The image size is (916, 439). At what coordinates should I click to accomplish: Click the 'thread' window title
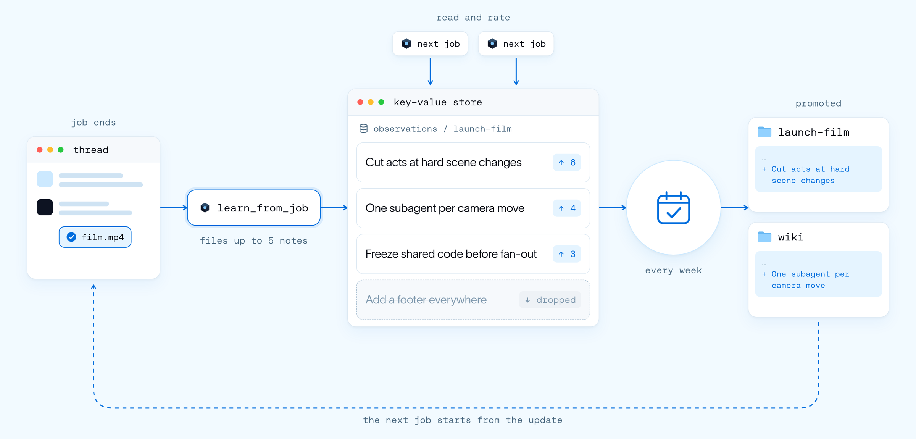(91, 150)
